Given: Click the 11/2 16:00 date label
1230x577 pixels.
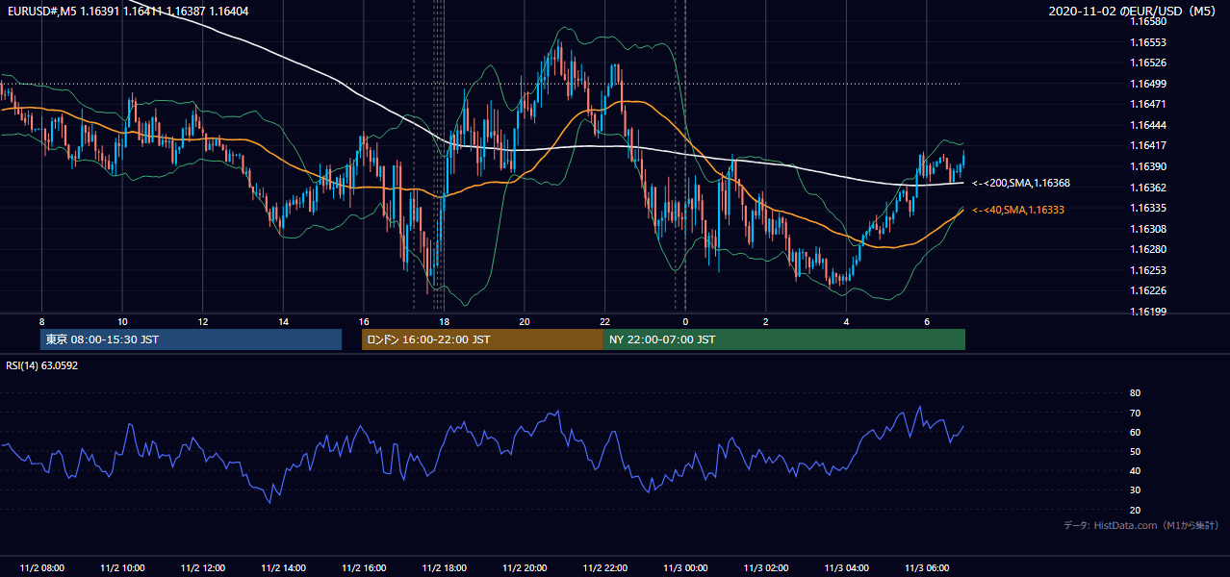Looking at the screenshot, I should pos(364,568).
